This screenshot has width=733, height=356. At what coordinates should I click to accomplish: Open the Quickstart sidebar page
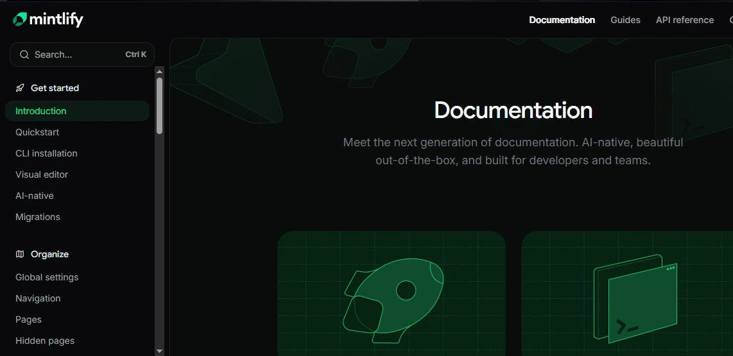point(37,132)
